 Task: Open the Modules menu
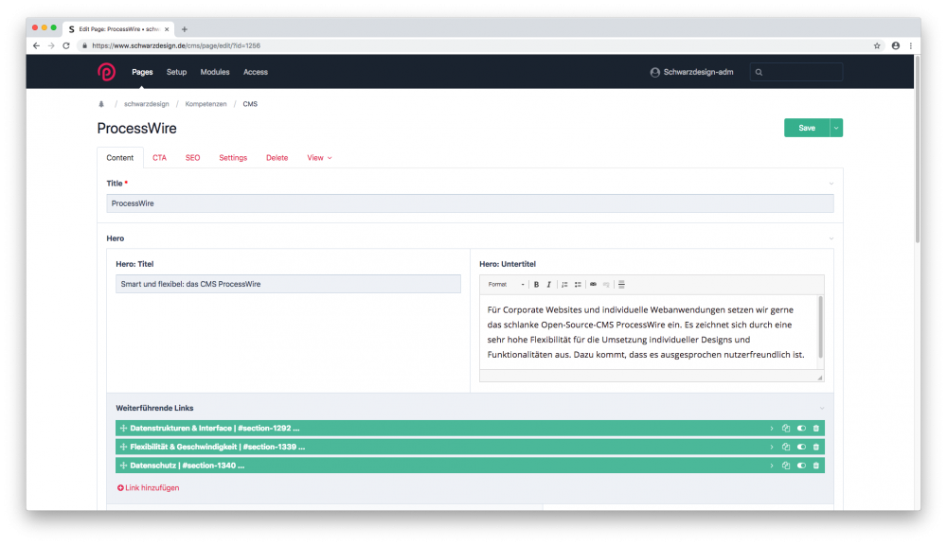tap(215, 72)
